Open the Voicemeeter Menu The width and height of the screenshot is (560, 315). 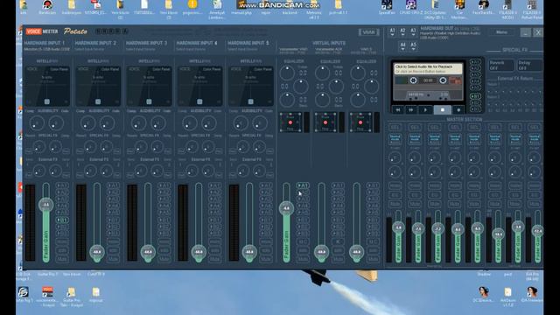tap(501, 32)
